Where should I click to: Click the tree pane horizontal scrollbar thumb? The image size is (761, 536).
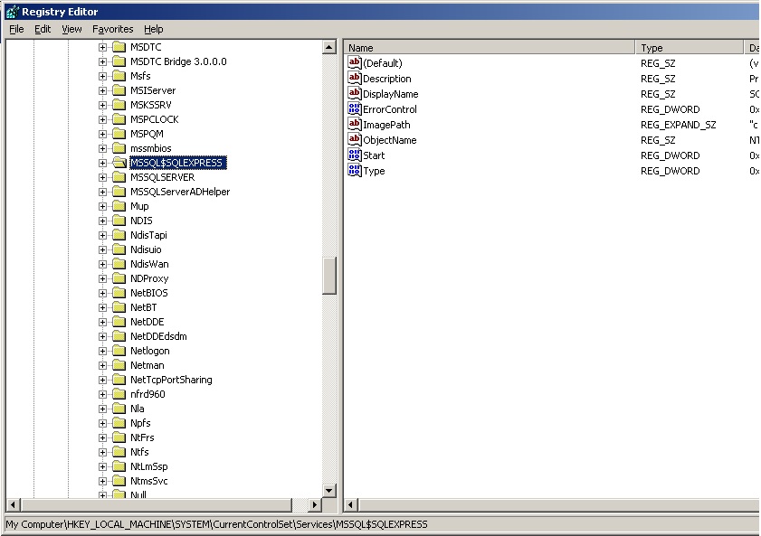click(x=156, y=505)
